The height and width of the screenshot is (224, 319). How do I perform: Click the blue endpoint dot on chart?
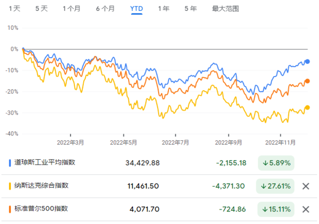pyautogui.click(x=307, y=61)
